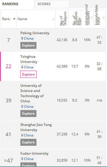Sort by Female:Male Ratio column

point(104,18)
